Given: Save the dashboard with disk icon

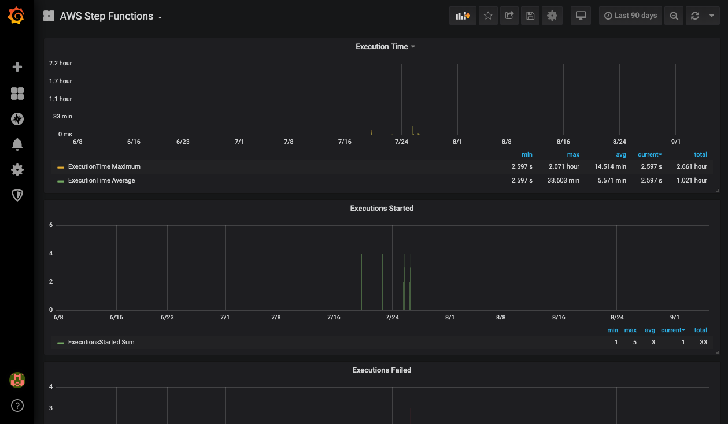Looking at the screenshot, I should click(x=530, y=16).
